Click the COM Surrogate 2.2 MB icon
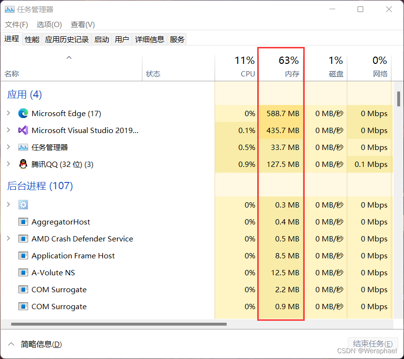 23,289
